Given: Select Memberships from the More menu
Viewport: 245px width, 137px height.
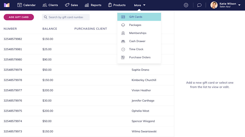Looking at the screenshot, I should pos(139,33).
